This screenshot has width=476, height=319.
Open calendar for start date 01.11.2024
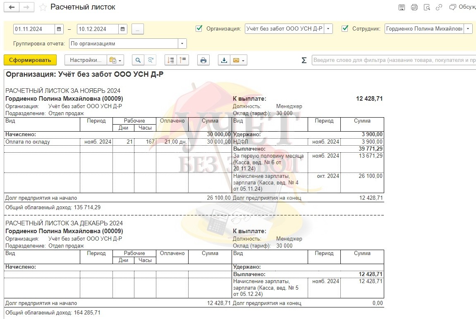[59, 29]
